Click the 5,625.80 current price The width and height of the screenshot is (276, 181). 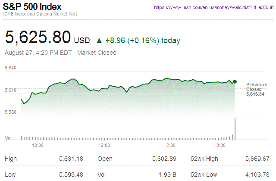(x=38, y=37)
